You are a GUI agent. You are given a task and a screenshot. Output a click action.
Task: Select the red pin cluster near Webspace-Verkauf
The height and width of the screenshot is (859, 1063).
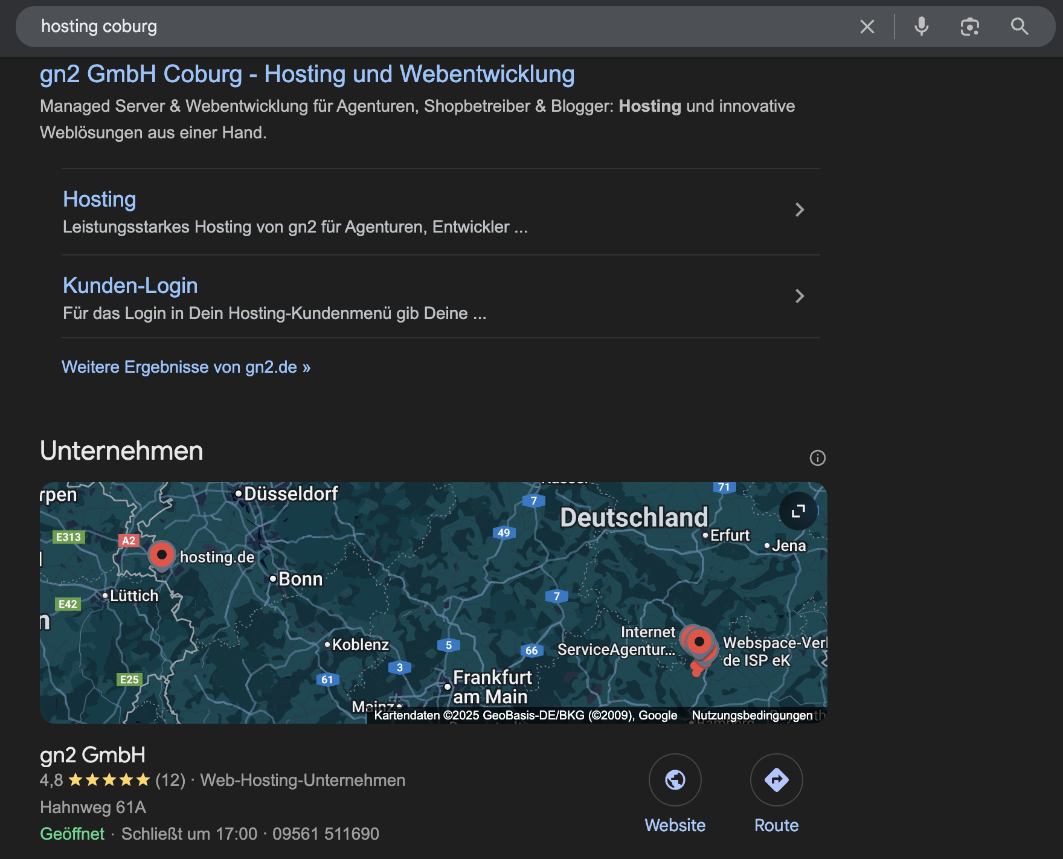pyautogui.click(x=699, y=643)
